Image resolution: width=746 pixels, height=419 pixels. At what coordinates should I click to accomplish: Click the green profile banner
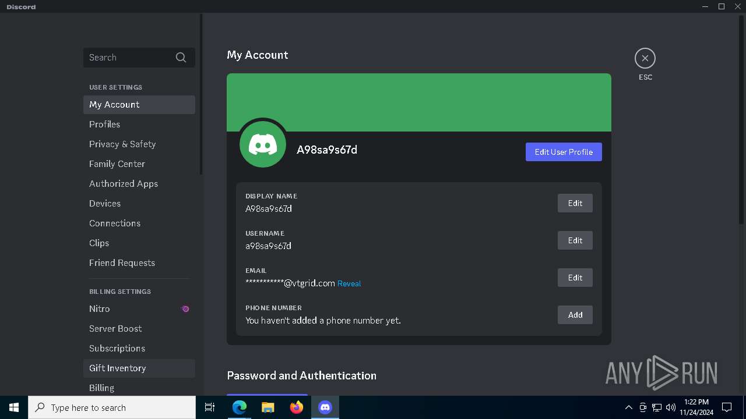pos(419,102)
